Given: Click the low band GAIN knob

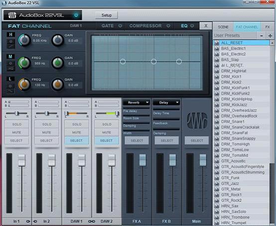Looking at the screenshot, I should coord(58,85).
